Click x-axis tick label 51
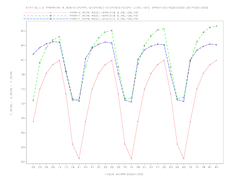236x182 pixels. (x=145, y=167)
